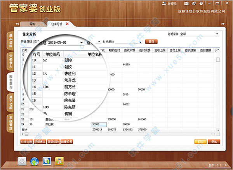Select the 44579 cell in 应收余额

129,65
